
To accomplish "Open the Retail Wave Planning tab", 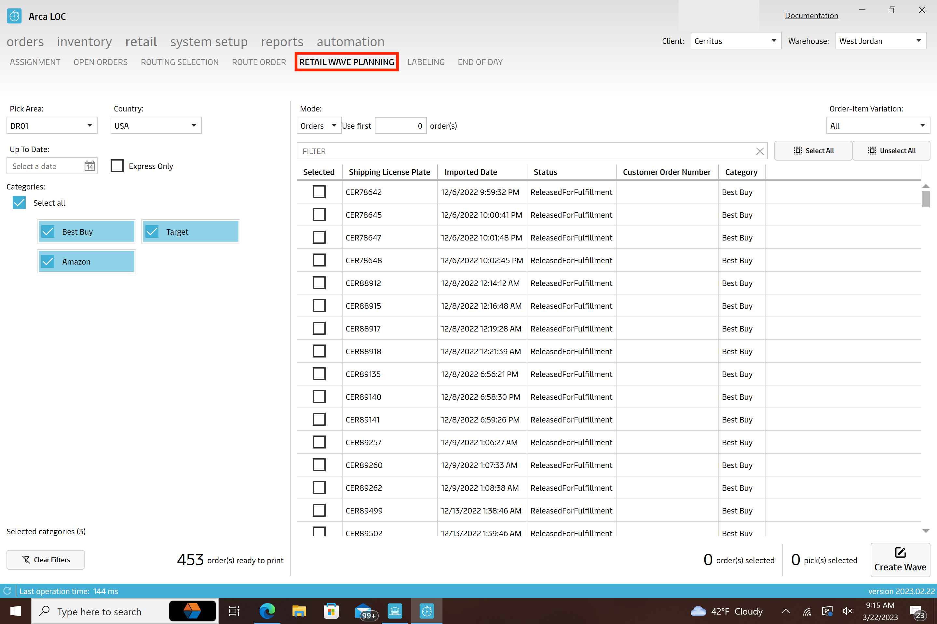I will click(x=346, y=62).
